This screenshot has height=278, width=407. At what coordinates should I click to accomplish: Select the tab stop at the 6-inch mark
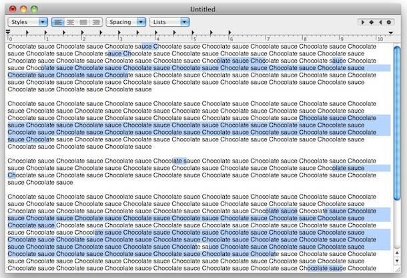pos(230,33)
